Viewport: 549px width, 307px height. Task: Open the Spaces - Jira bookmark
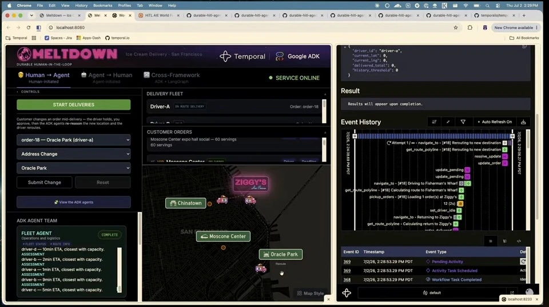(x=58, y=38)
